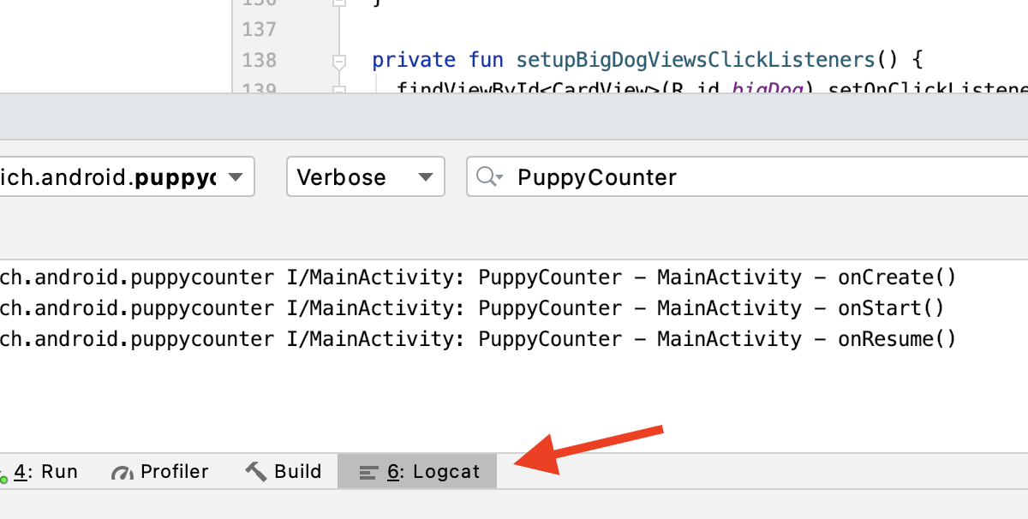Click the private keyword in the code
This screenshot has height=519, width=1028.
(x=414, y=60)
